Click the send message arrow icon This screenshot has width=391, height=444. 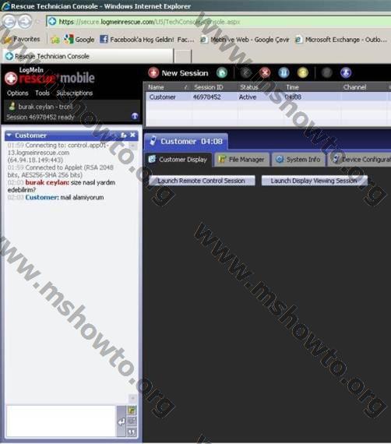pyautogui.click(x=122, y=421)
